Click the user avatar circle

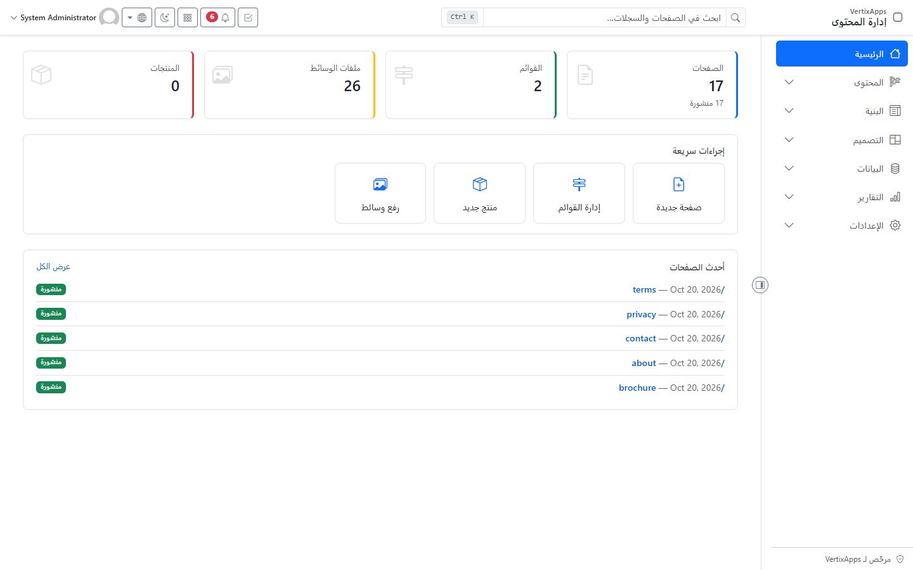click(109, 18)
